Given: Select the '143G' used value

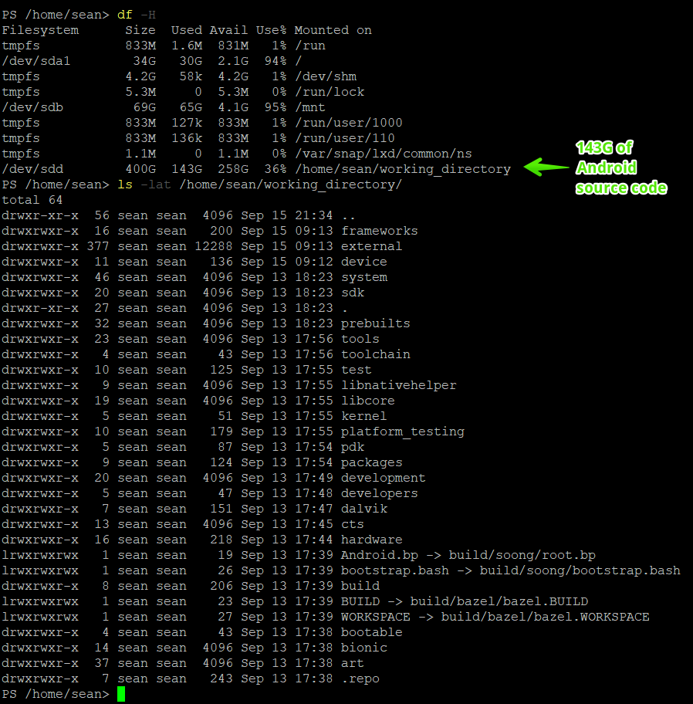Looking at the screenshot, I should (187, 169).
